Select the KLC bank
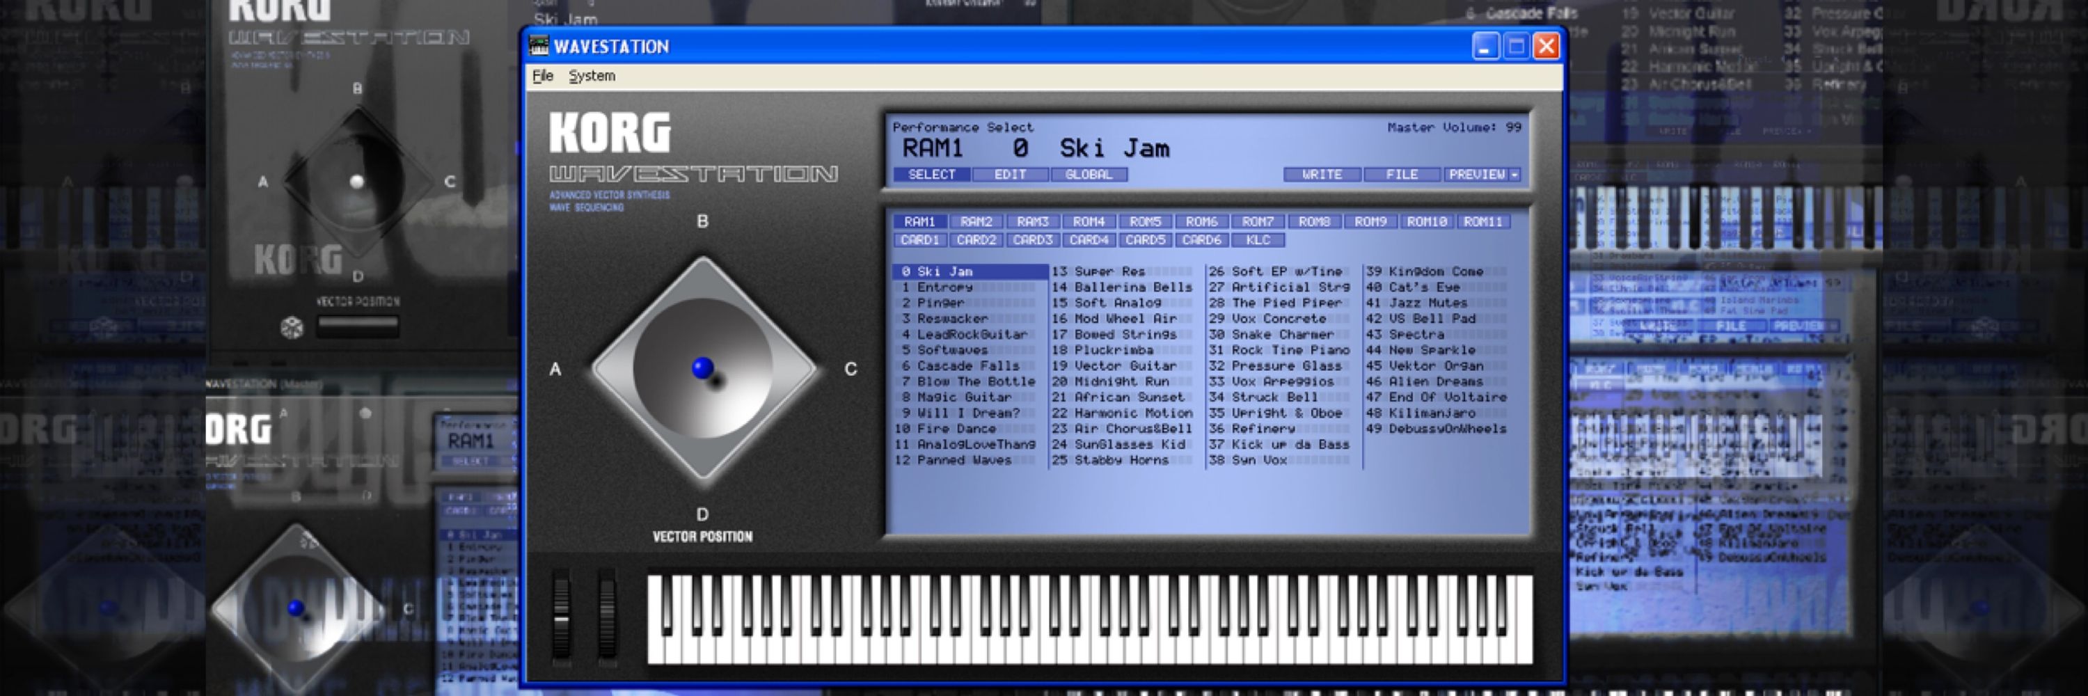 1257,240
